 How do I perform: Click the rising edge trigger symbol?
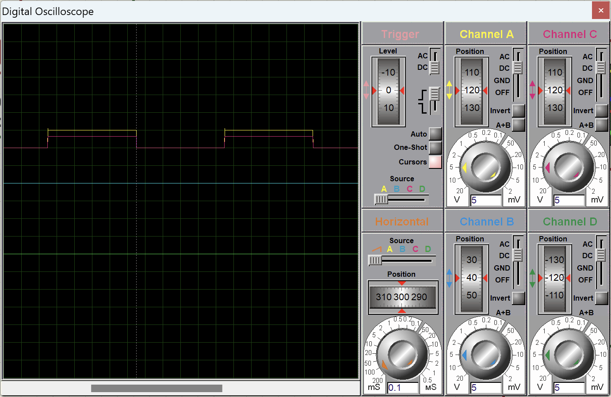pyautogui.click(x=424, y=95)
